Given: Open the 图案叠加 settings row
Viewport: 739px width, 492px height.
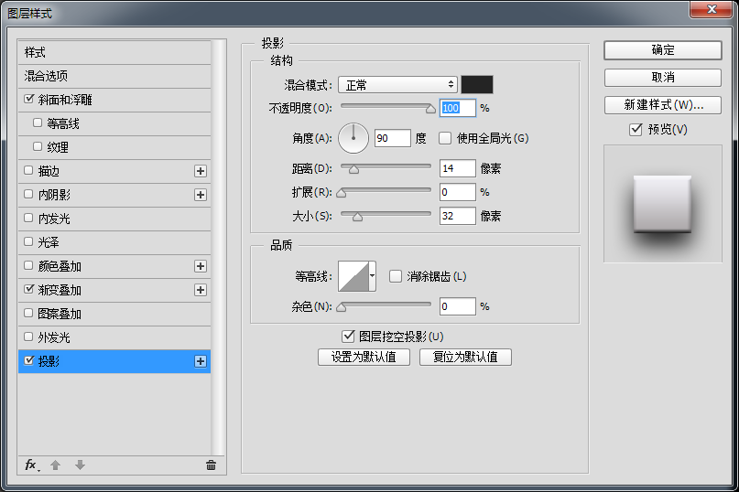Looking at the screenshot, I should (114, 314).
